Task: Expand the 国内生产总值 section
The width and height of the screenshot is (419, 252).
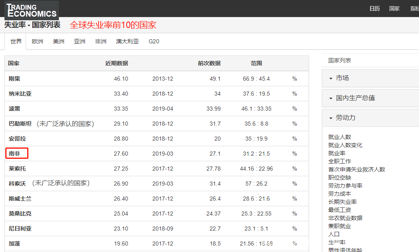Action: click(x=355, y=98)
